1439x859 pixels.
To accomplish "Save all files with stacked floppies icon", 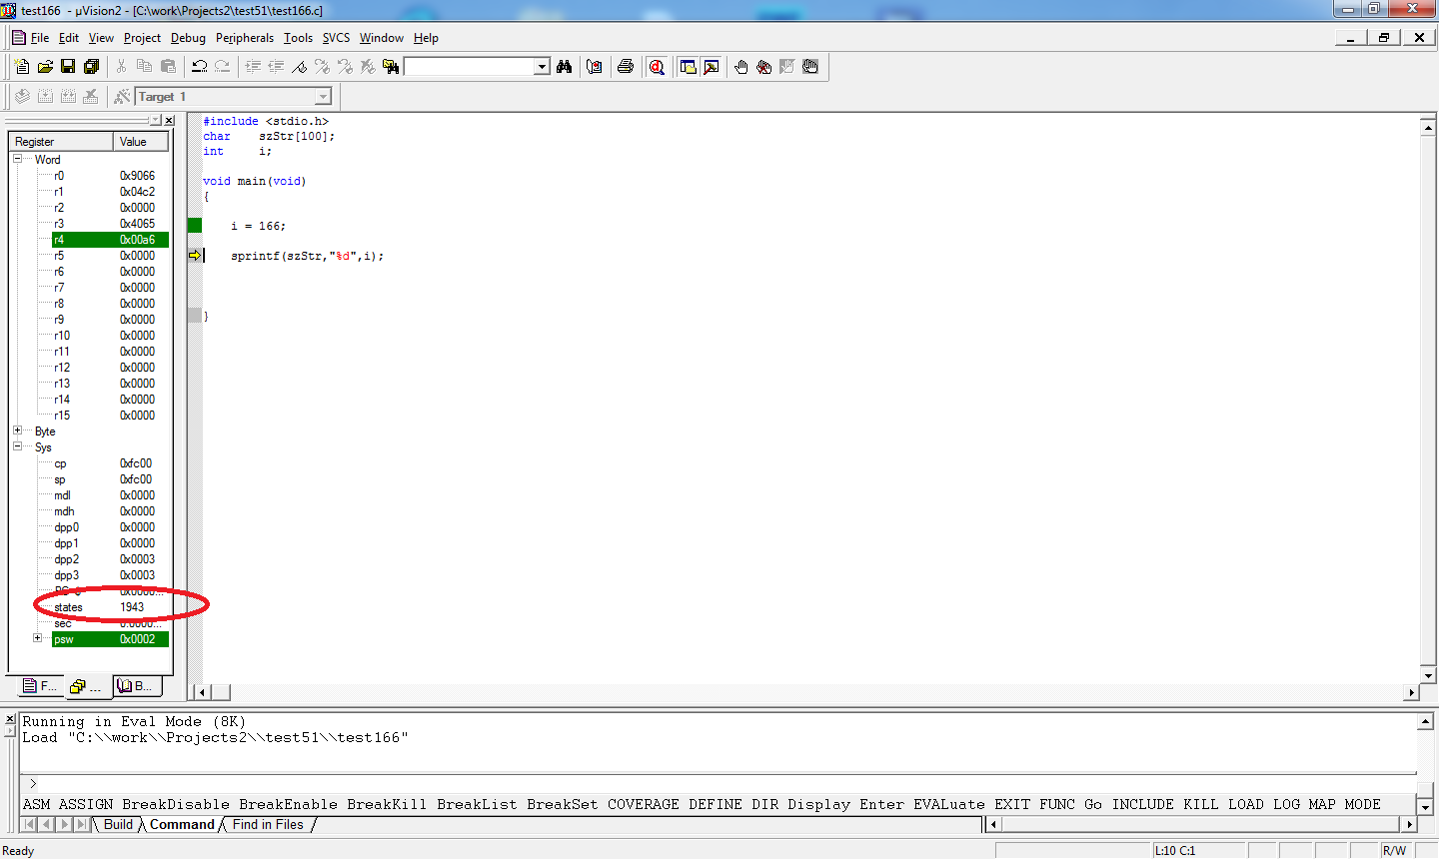I will pos(91,67).
